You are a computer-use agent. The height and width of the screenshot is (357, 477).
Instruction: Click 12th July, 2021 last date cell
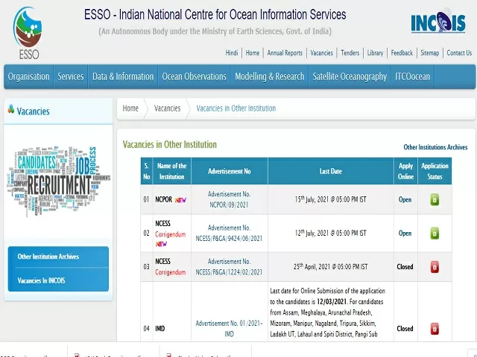[x=331, y=233]
